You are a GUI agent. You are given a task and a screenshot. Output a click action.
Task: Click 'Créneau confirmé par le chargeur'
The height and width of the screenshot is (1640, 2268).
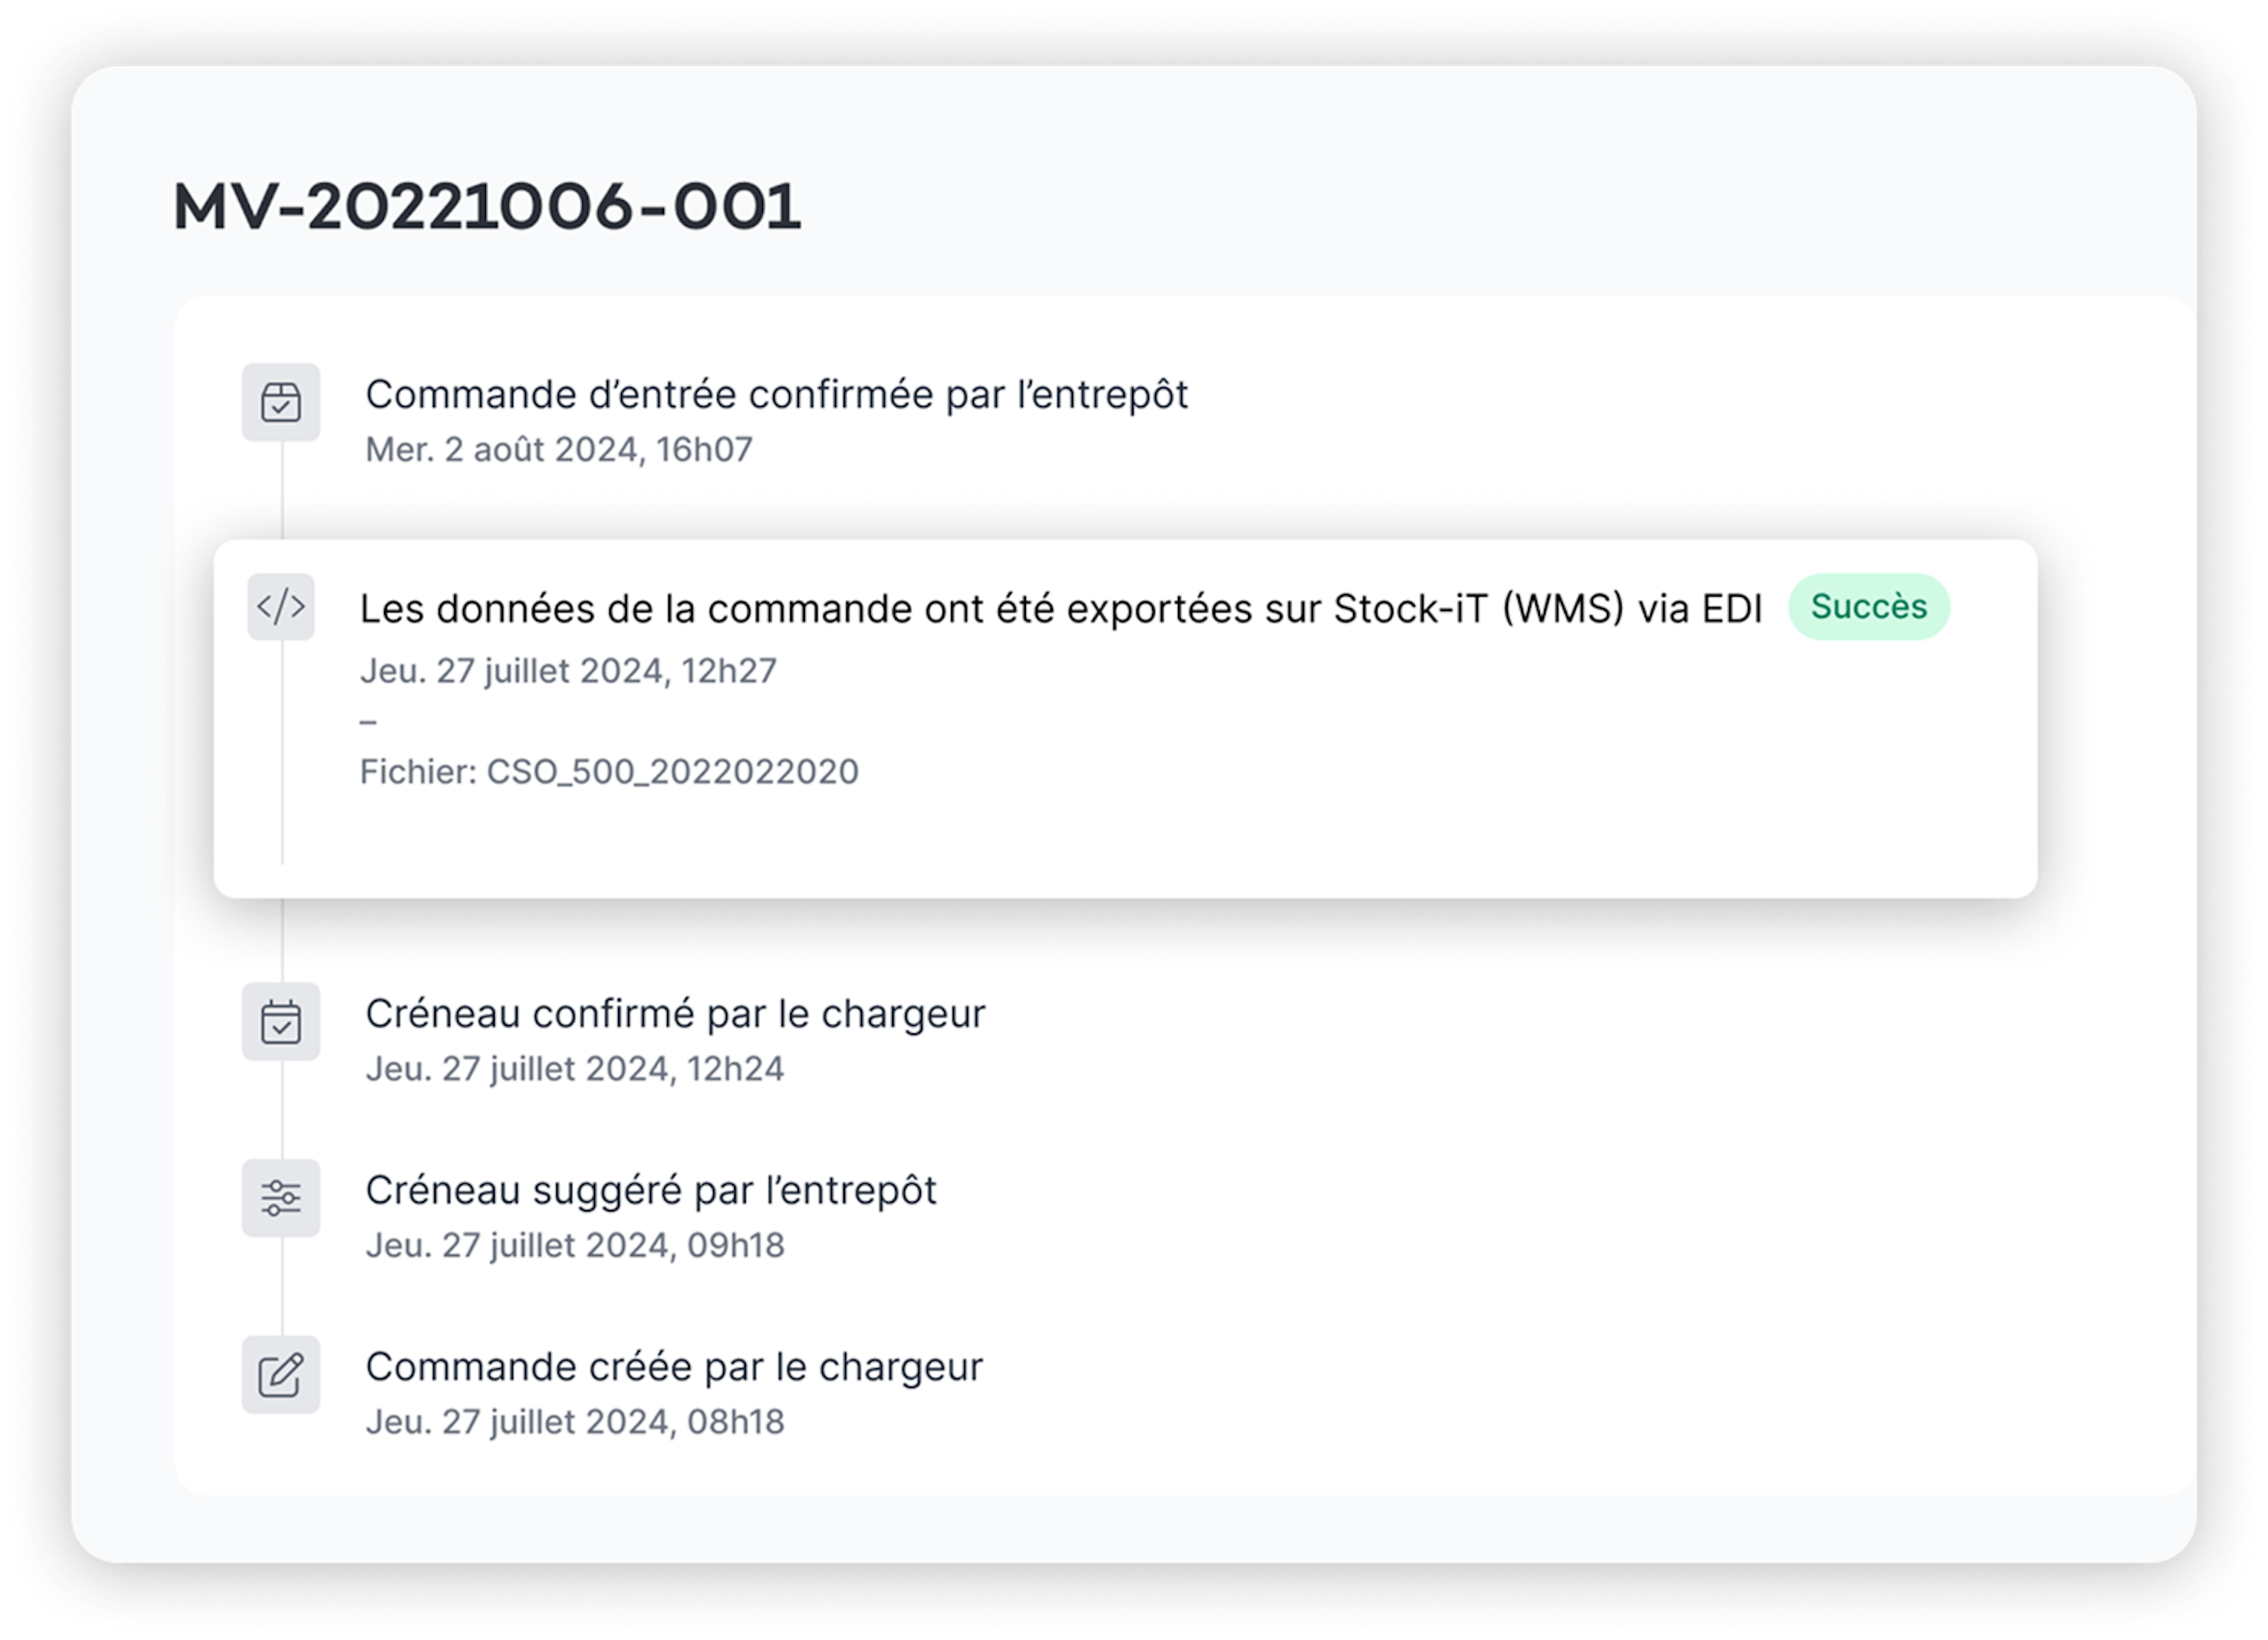click(x=675, y=1014)
